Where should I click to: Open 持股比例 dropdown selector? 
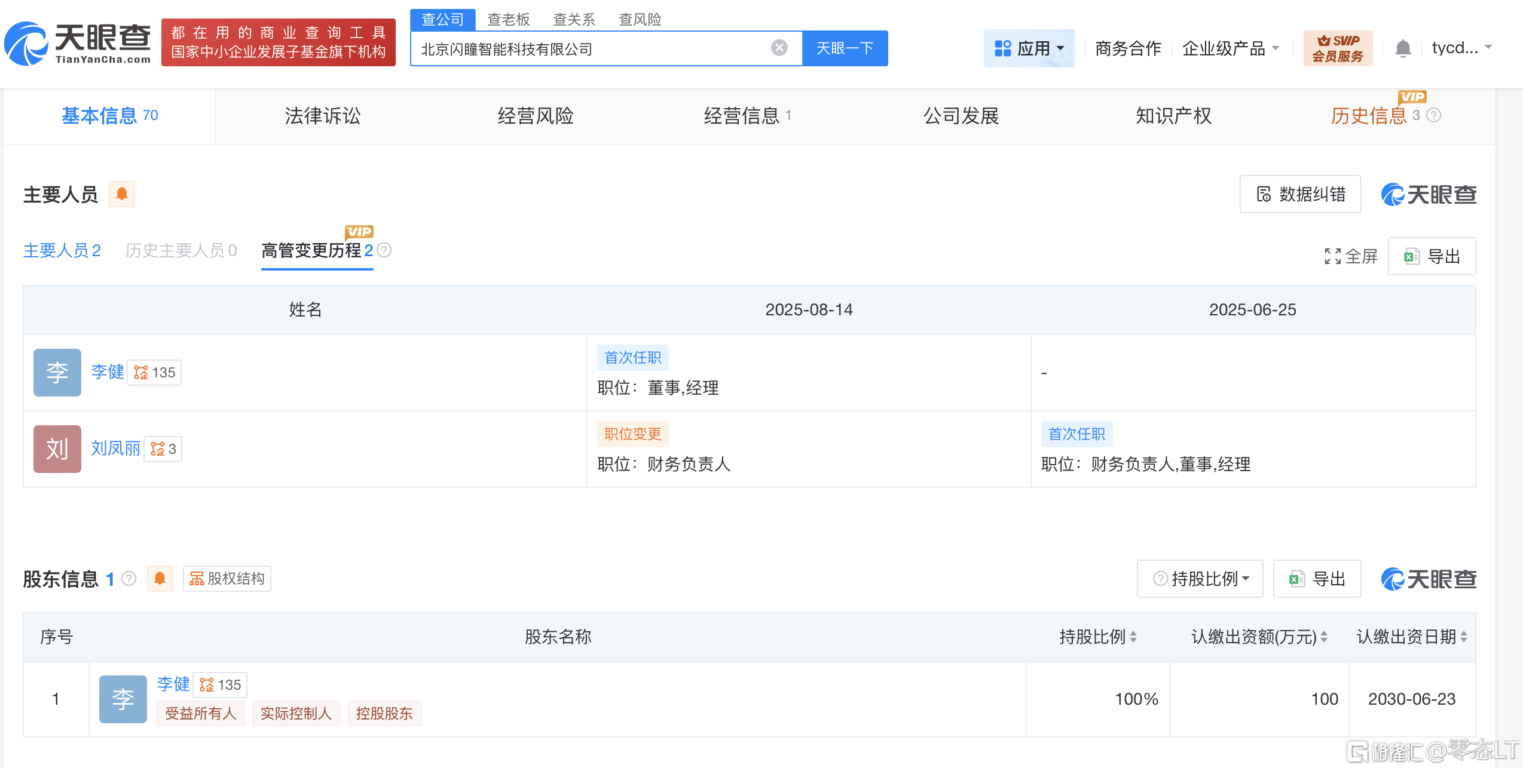[x=1200, y=579]
